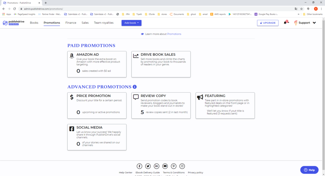Click the Amazon logo icon

[72, 56]
